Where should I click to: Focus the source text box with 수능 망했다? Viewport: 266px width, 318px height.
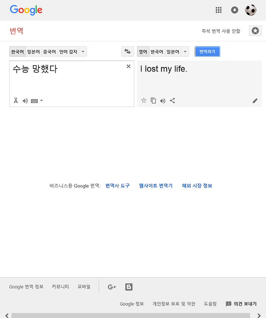(72, 84)
